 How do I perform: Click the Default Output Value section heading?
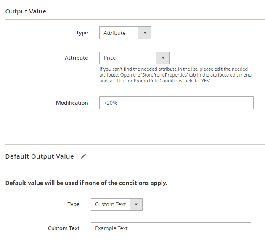[40, 156]
